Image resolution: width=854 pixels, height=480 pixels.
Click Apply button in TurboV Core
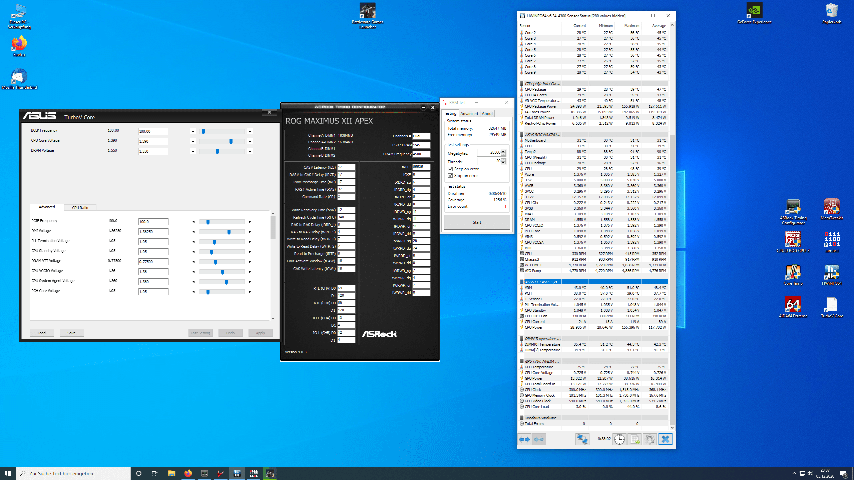pyautogui.click(x=260, y=333)
